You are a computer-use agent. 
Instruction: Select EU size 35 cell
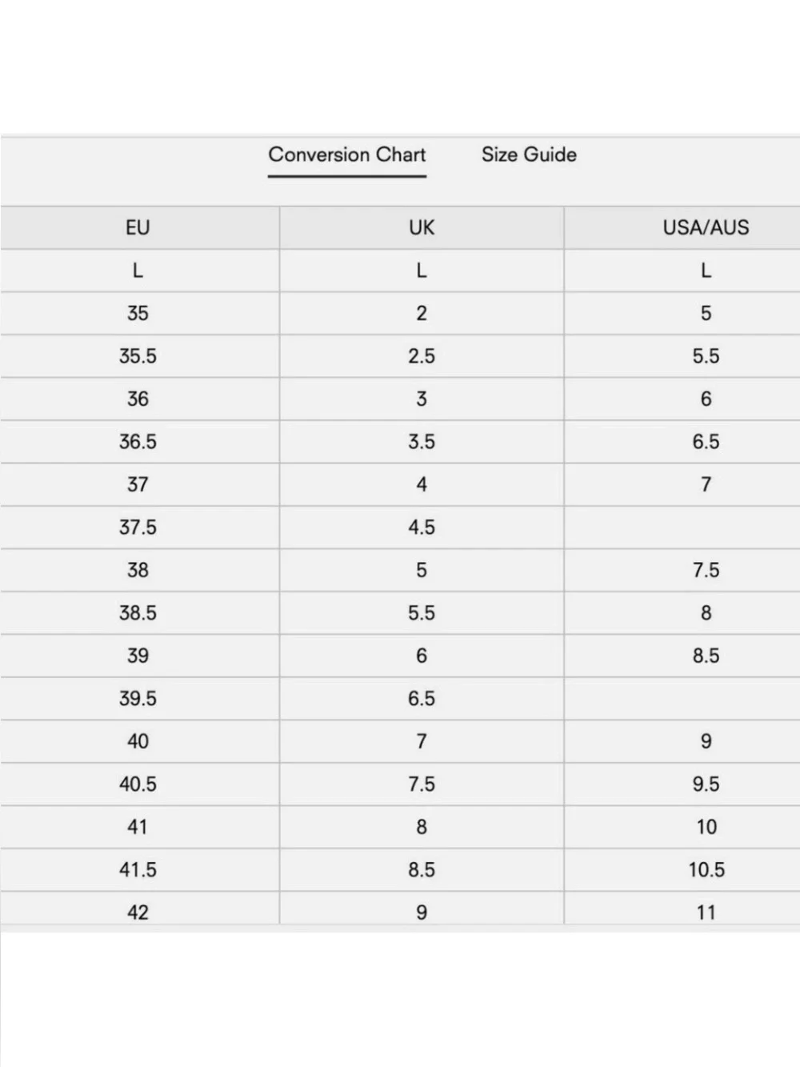[139, 314]
